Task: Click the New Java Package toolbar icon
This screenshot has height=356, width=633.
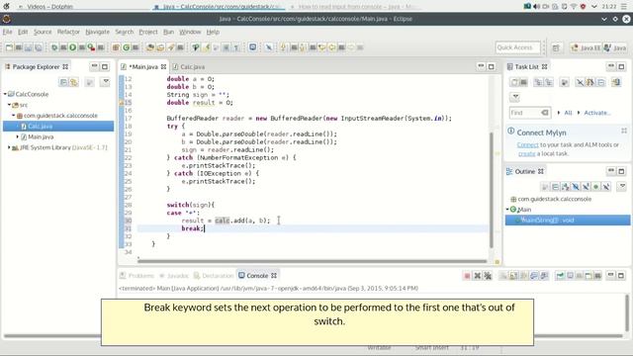Action: tap(117, 47)
